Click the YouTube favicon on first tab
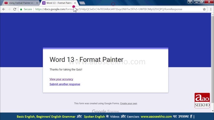 coord(6,3)
